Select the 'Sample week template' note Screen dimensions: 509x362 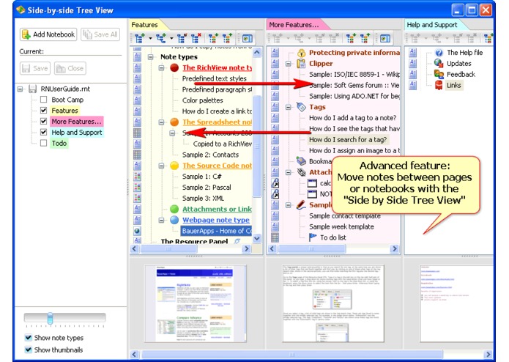[341, 226]
